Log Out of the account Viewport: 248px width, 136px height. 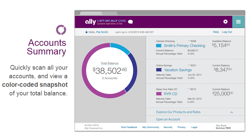point(227,32)
